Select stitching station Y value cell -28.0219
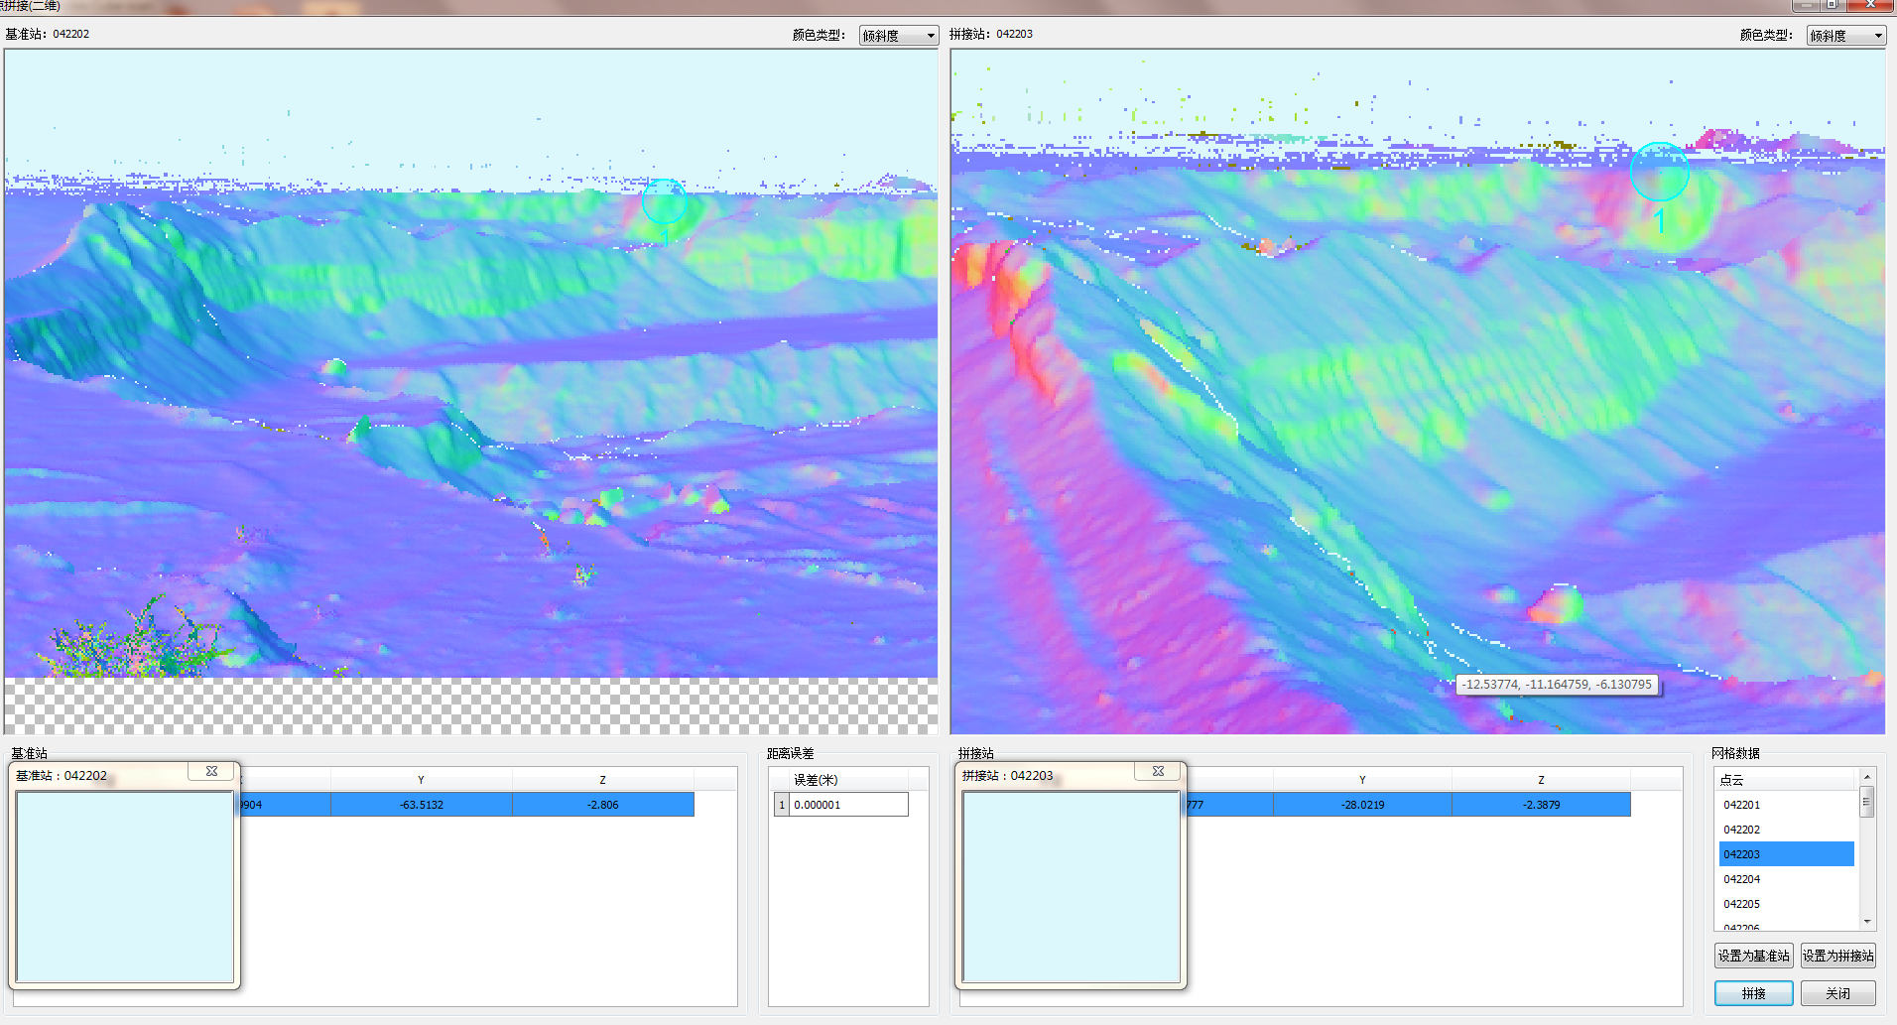 [x=1362, y=805]
